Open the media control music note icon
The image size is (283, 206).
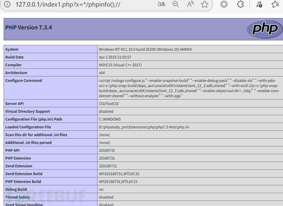[259, 4]
